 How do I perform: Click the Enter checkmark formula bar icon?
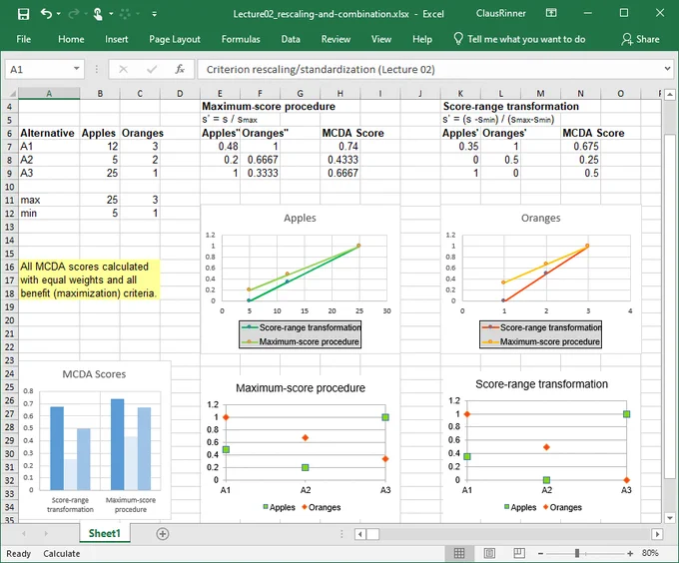point(152,69)
